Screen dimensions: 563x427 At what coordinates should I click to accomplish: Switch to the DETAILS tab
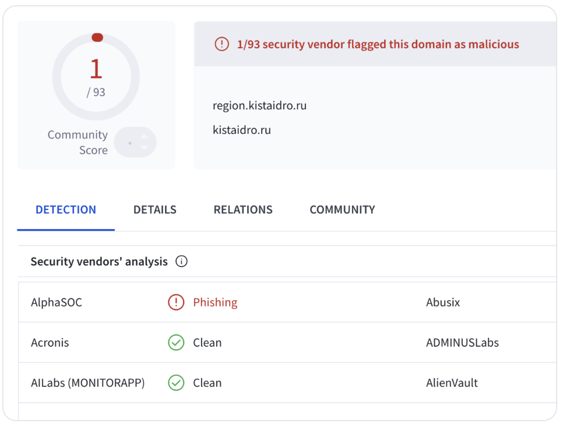click(155, 210)
